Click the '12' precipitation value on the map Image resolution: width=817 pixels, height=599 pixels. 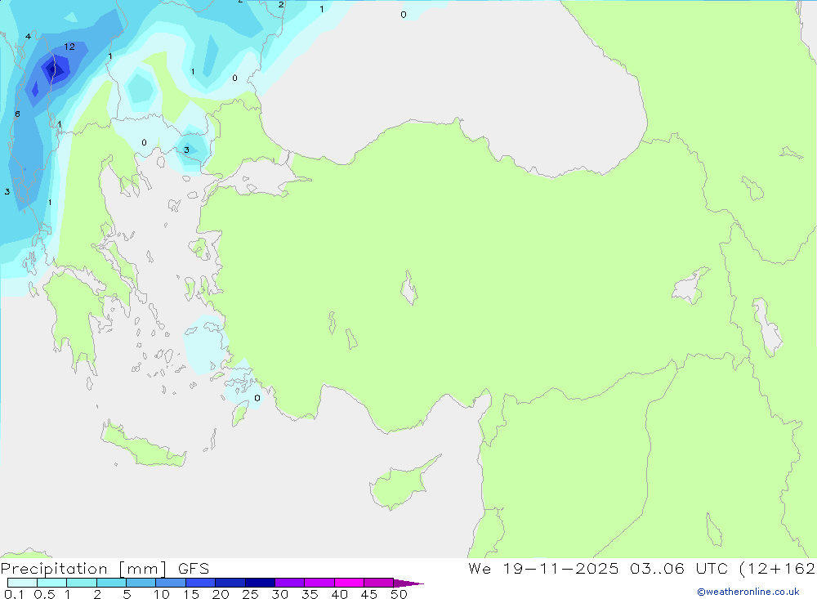[x=69, y=47]
